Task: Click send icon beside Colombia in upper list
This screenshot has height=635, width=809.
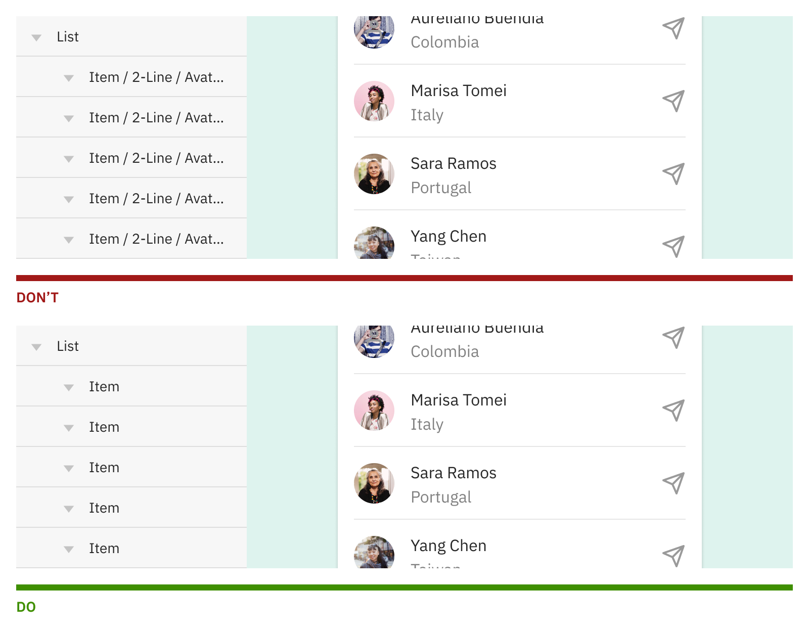Action: [673, 28]
